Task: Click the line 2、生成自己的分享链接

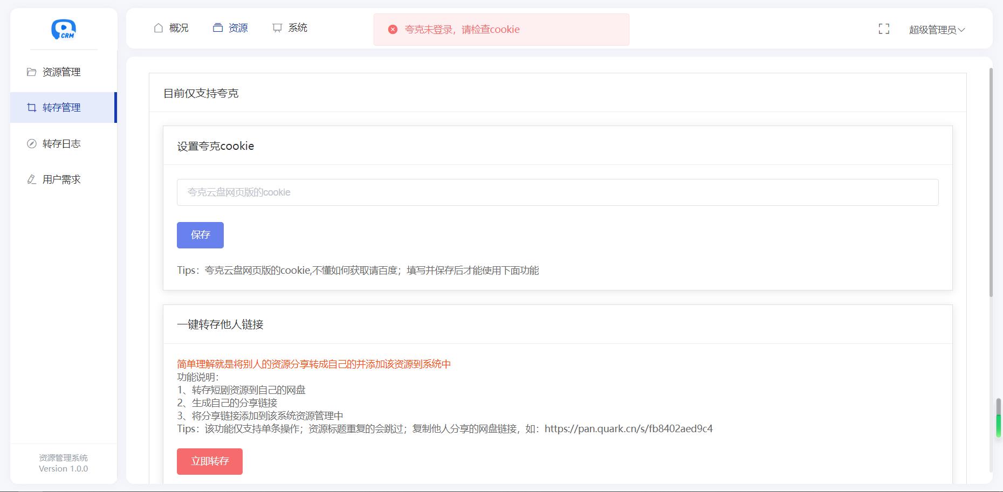Action: pyautogui.click(x=227, y=403)
